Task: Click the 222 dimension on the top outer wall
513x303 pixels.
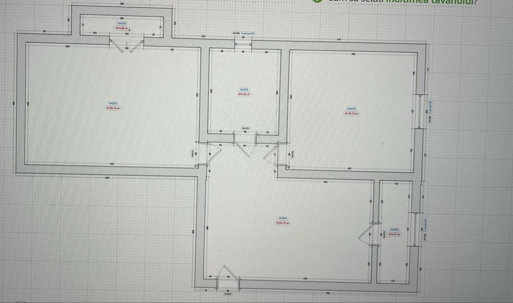Action: tap(203, 36)
